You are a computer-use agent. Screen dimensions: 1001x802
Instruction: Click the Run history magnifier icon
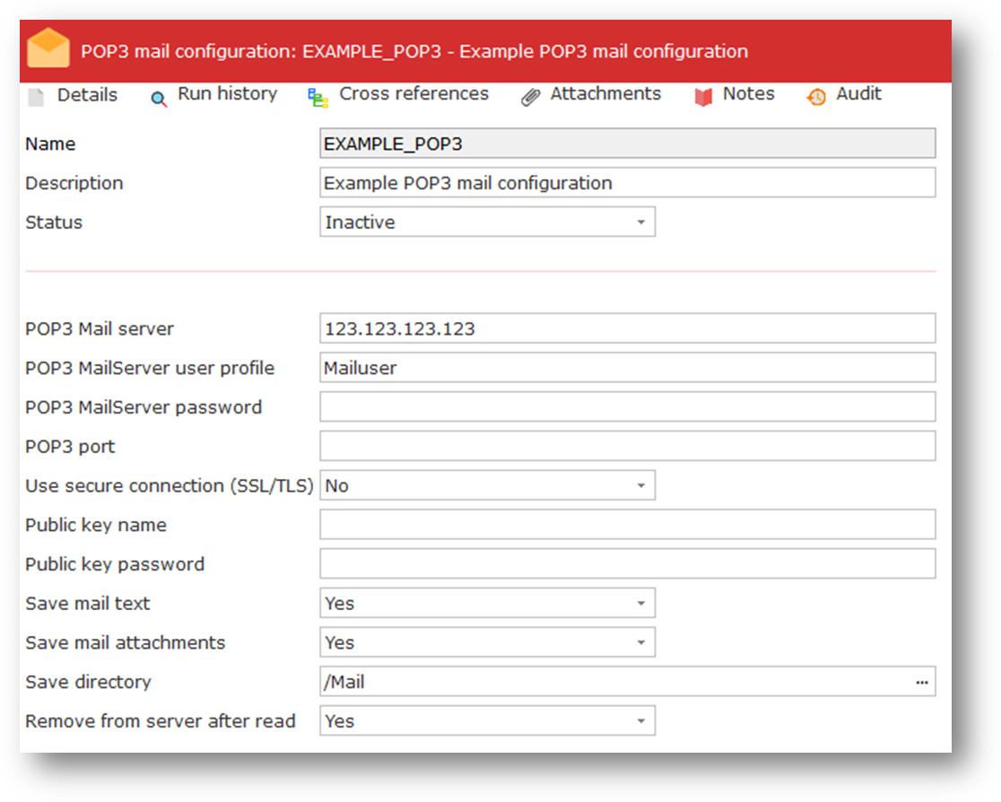[x=159, y=99]
